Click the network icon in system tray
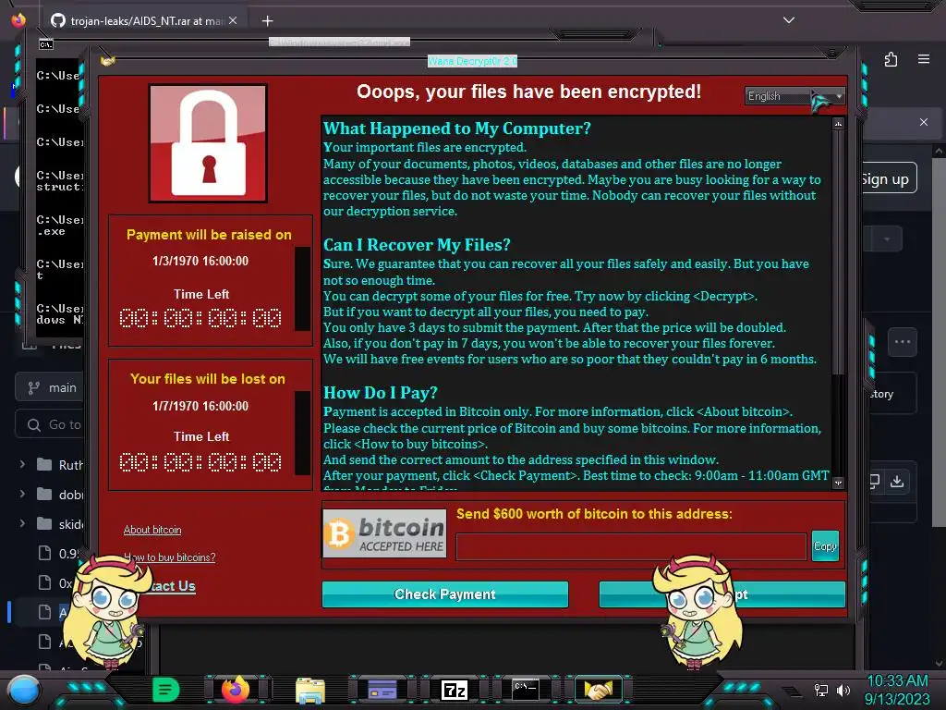946x710 pixels. (821, 690)
